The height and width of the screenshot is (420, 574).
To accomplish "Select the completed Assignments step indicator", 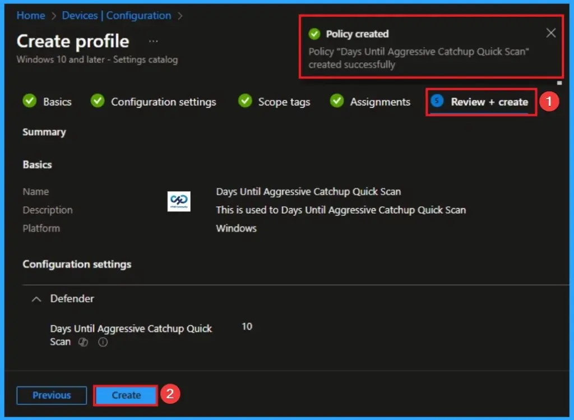I will point(337,101).
